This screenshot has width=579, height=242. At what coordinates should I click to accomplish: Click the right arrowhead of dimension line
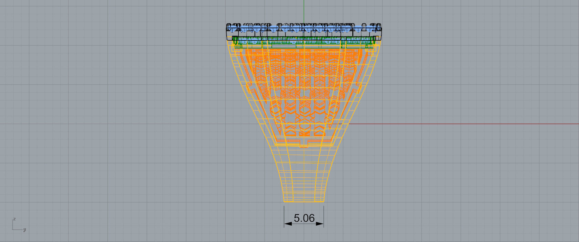(320, 224)
